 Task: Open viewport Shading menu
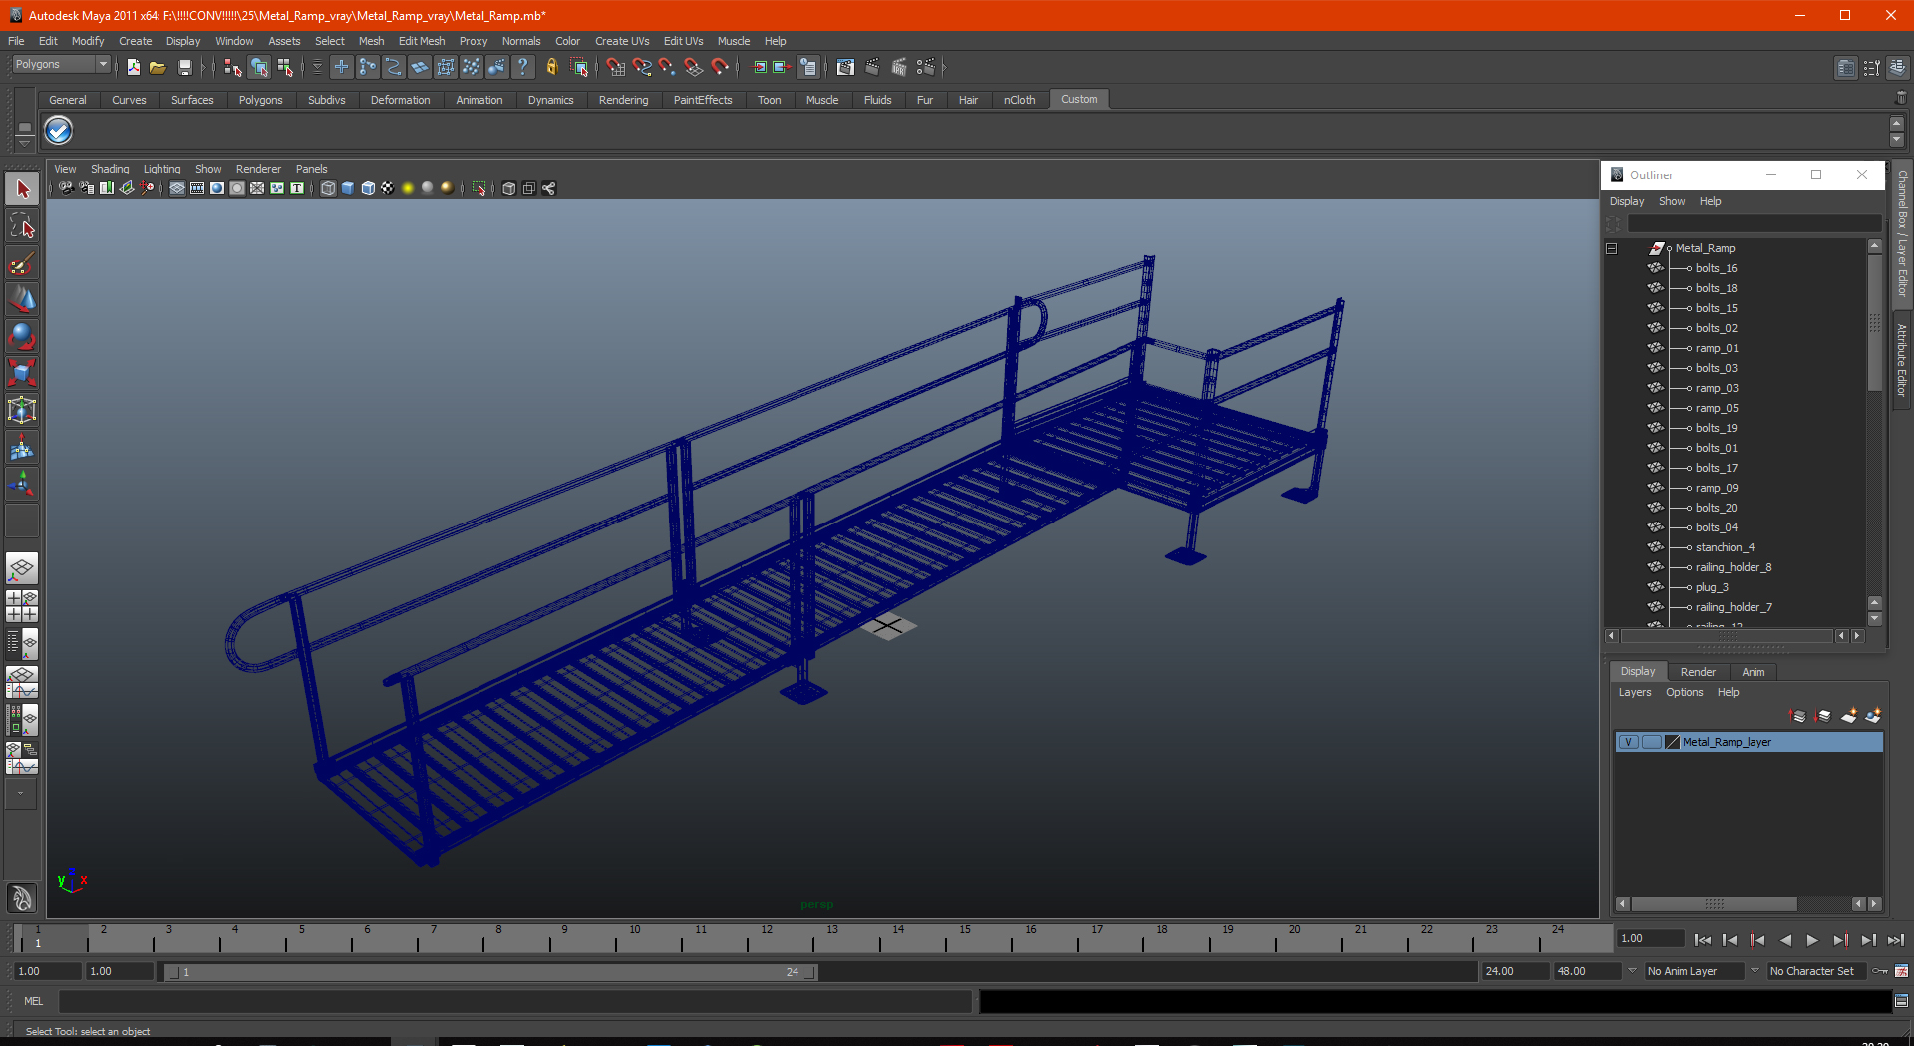tap(110, 169)
